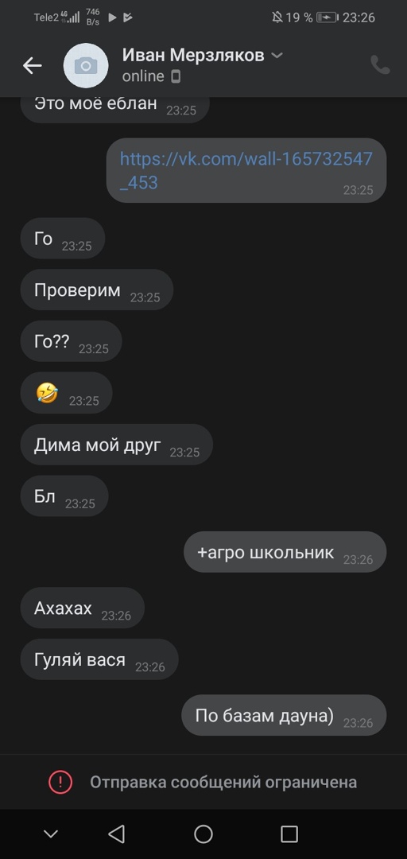
Task: Select the laughing emoji message
Action: pyautogui.click(x=66, y=393)
